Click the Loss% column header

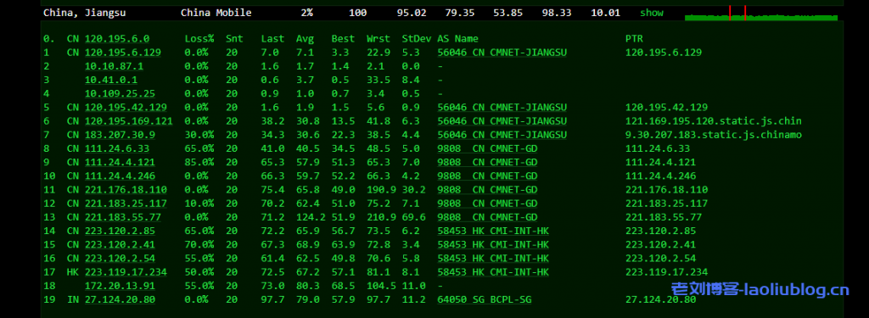(199, 39)
